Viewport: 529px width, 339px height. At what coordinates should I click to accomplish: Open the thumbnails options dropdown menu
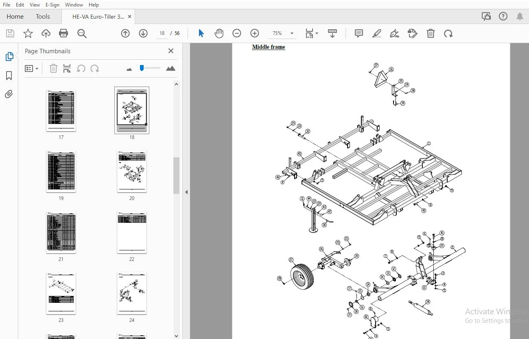click(31, 69)
